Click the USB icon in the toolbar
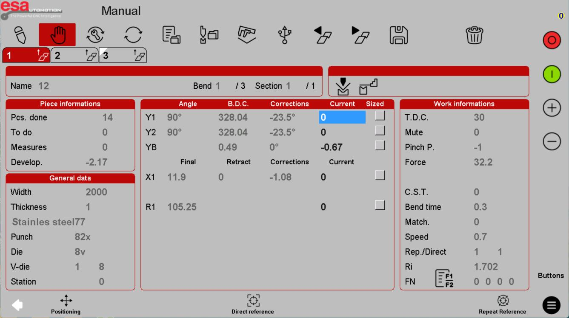Screen dimensions: 569x318 click(285, 35)
